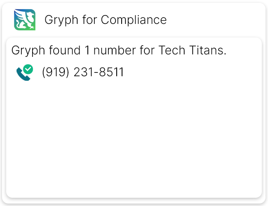Click the word "for" in the header title
This screenshot has height=206, width=268.
pyautogui.click(x=89, y=20)
